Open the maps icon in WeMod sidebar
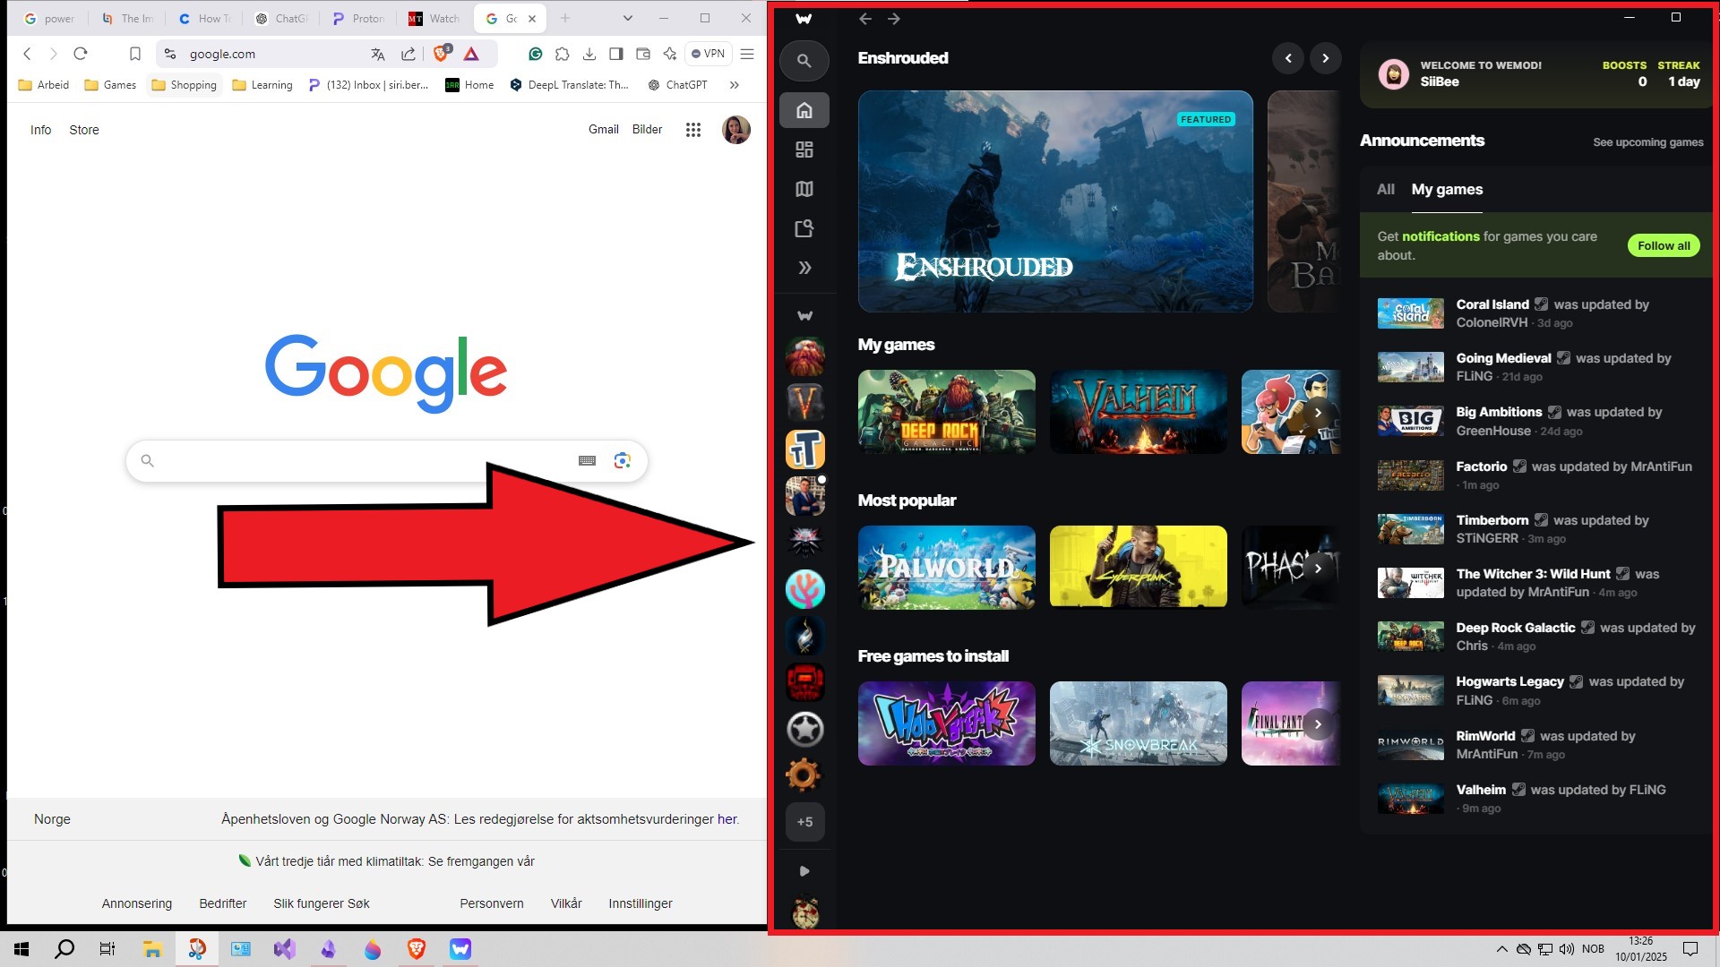1720x967 pixels. pos(804,189)
